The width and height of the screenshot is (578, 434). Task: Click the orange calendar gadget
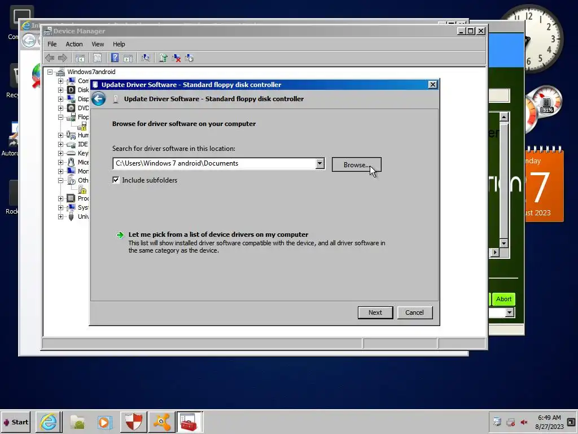point(544,185)
